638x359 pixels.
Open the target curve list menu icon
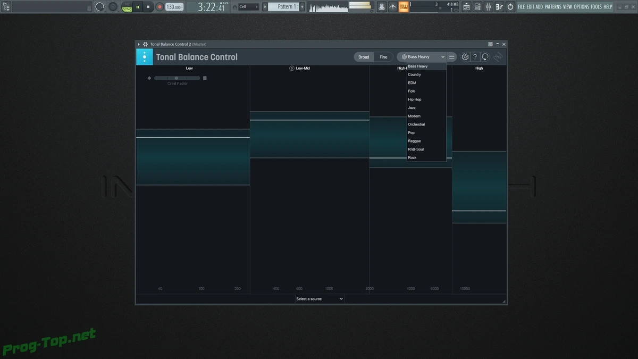(451, 57)
